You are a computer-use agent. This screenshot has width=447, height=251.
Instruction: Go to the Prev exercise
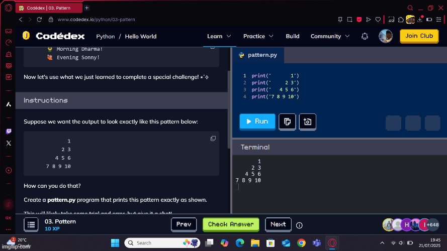[x=184, y=224]
